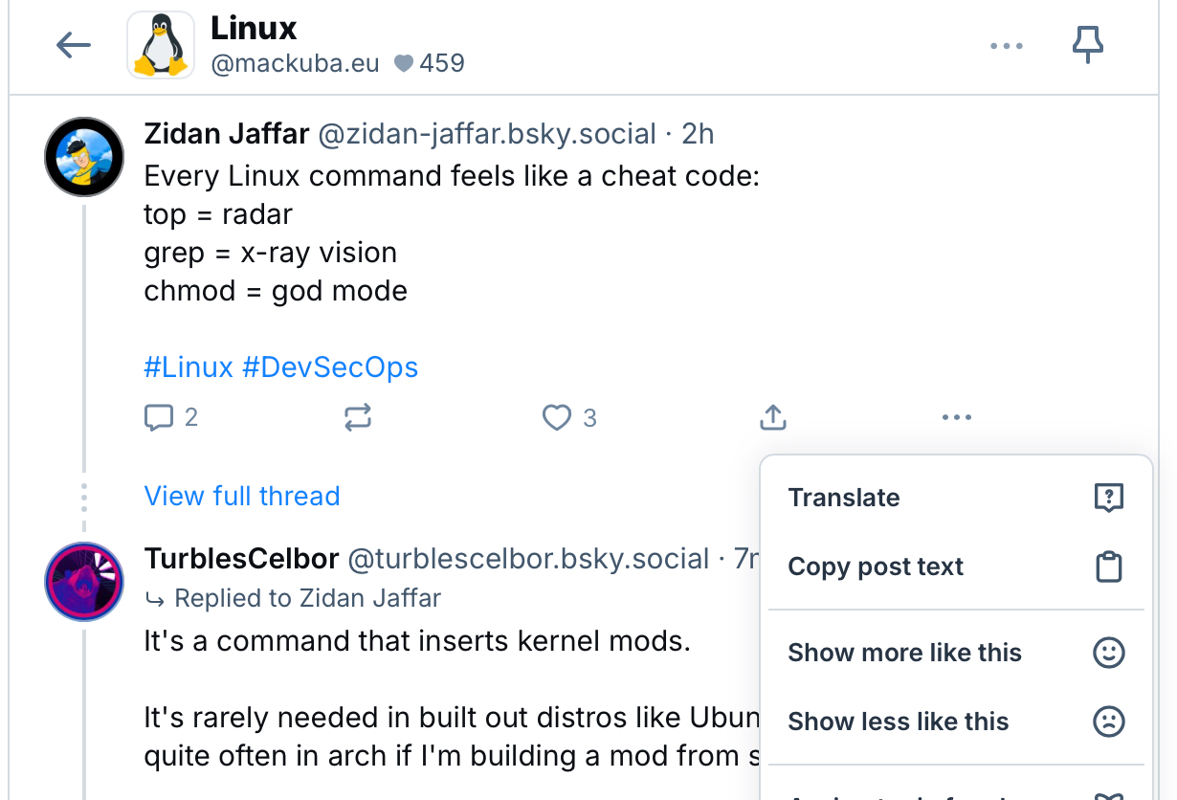Click the Linux penguin feed avatar
Image resolution: width=1177 pixels, height=800 pixels.
[161, 45]
